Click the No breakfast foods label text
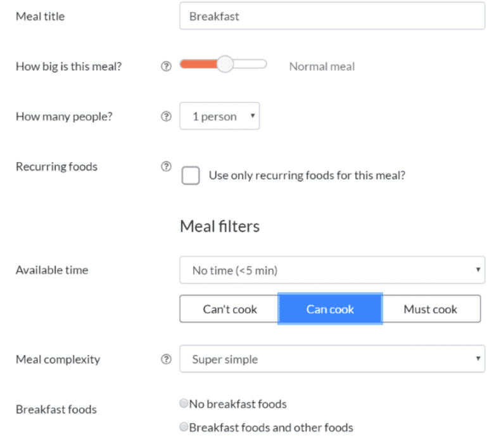 [238, 404]
